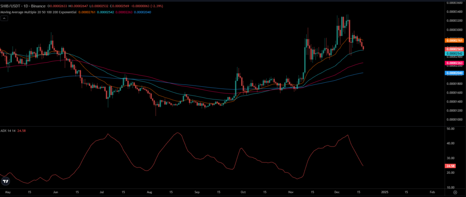The height and width of the screenshot is (197, 466).
Task: Click the high value H0.00002647
Action: click(x=77, y=6)
